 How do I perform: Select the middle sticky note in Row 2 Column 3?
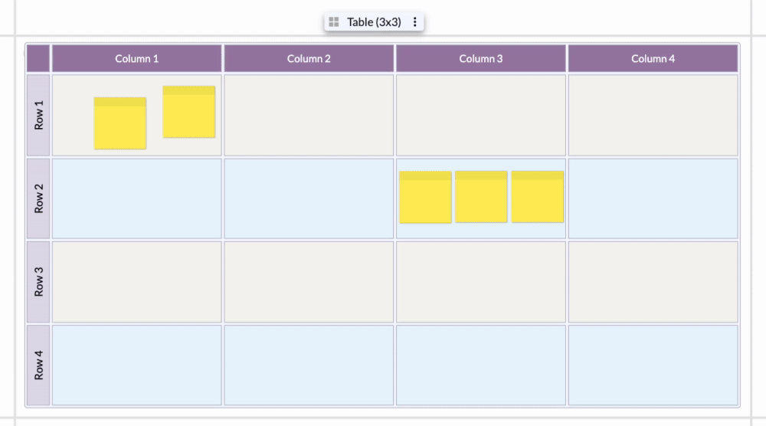tap(481, 197)
